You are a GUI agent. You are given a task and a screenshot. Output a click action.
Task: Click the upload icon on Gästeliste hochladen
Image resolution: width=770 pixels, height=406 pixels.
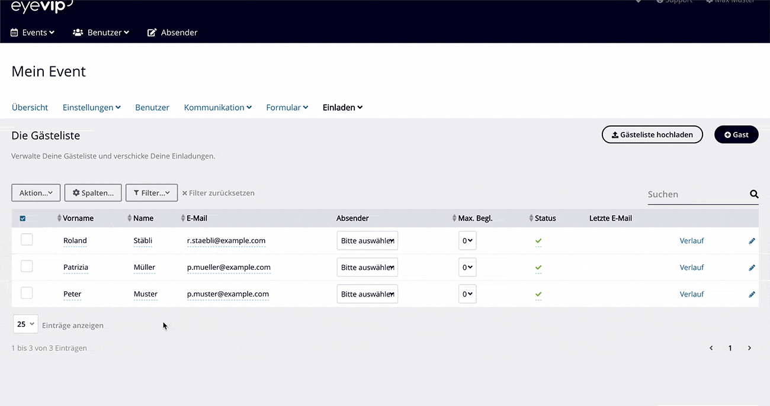pyautogui.click(x=614, y=134)
